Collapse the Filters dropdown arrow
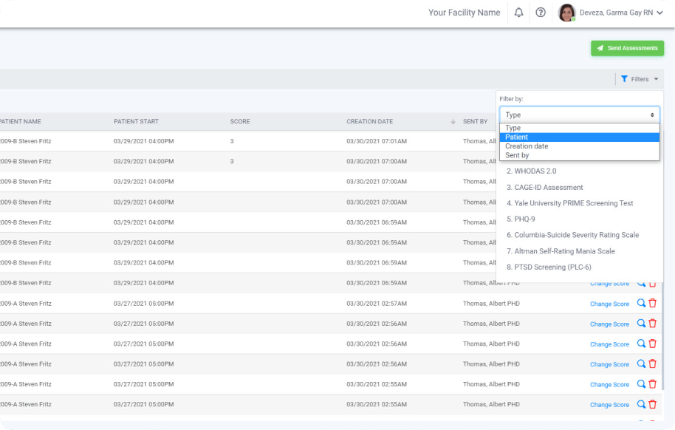This screenshot has height=430, width=675. (656, 79)
